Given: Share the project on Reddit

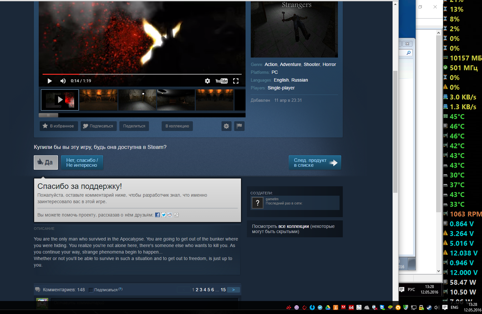Looking at the screenshot, I should tap(170, 215).
